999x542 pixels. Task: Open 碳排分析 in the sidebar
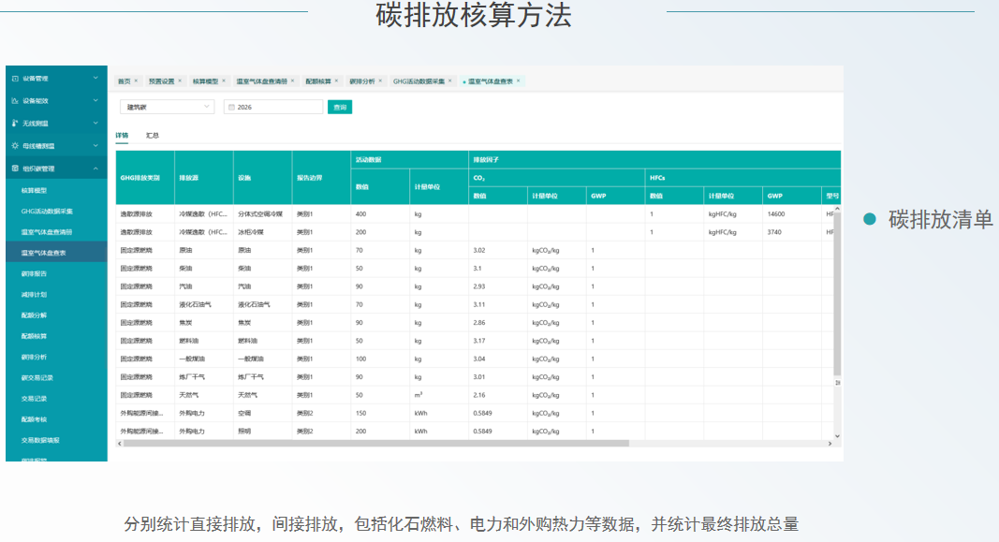click(56, 357)
